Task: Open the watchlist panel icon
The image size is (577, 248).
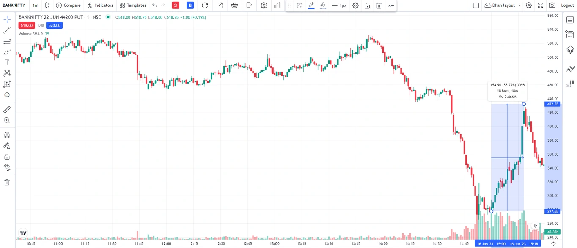Action: [570, 20]
